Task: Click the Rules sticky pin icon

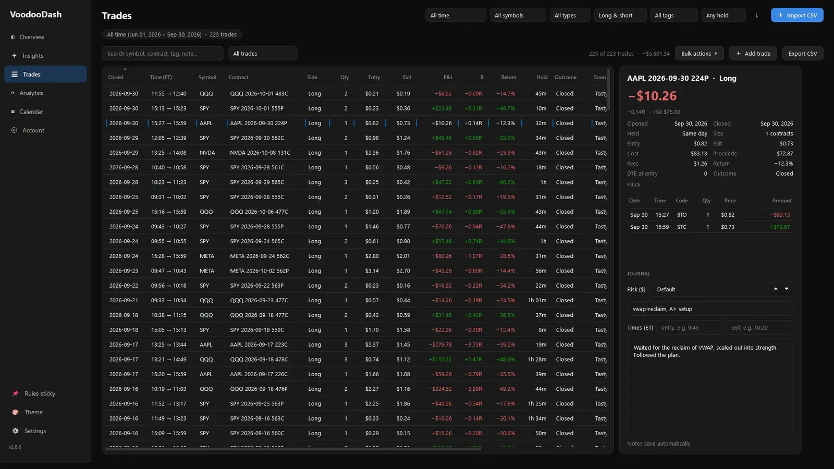Action: 15,393
